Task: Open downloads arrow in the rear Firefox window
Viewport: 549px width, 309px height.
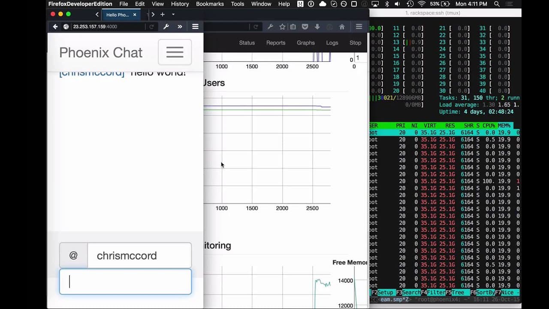Action: click(317, 27)
